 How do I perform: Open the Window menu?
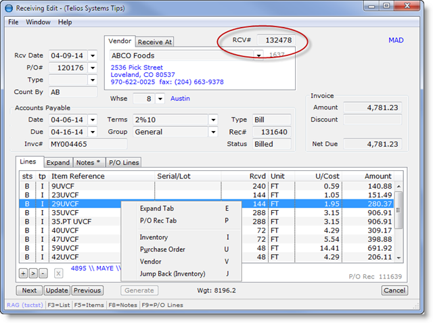coord(38,22)
